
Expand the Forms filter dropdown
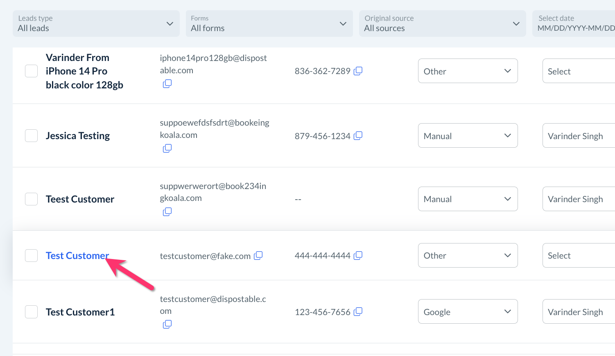(x=269, y=24)
